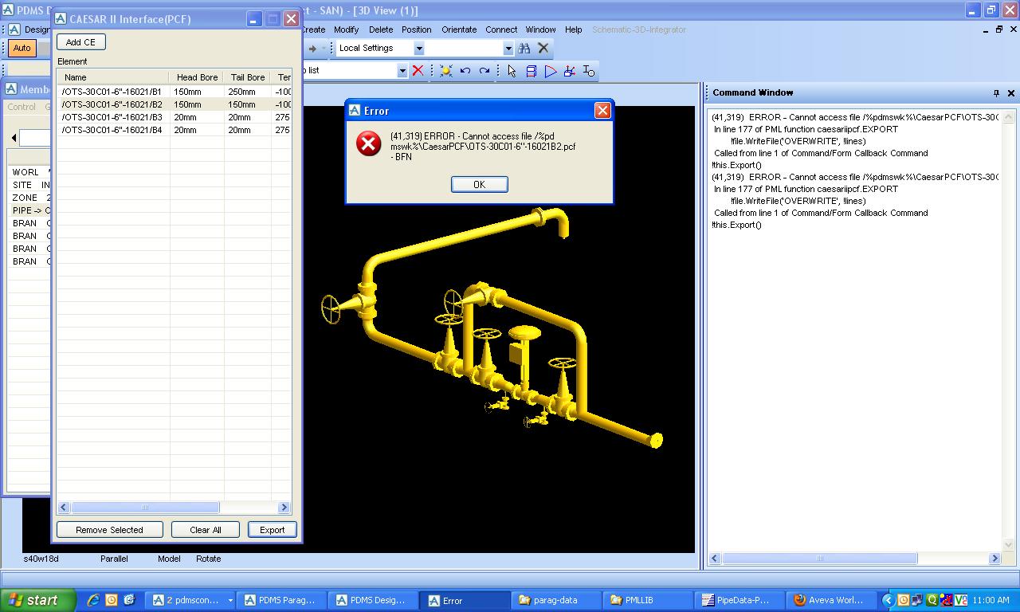Click the model editor icon with red arrow
Viewport: 1020px width, 612px height.
[x=569, y=71]
